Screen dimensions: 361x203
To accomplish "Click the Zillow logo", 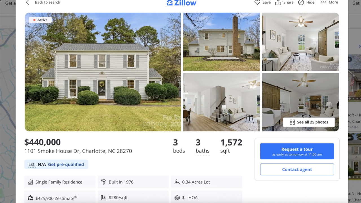I will click(182, 3).
